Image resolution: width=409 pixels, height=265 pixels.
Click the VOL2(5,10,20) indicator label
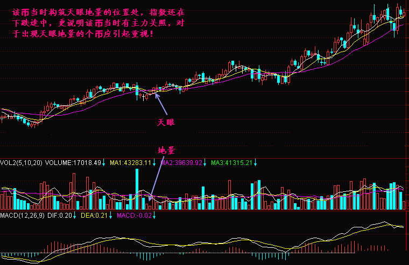[x=21, y=163]
